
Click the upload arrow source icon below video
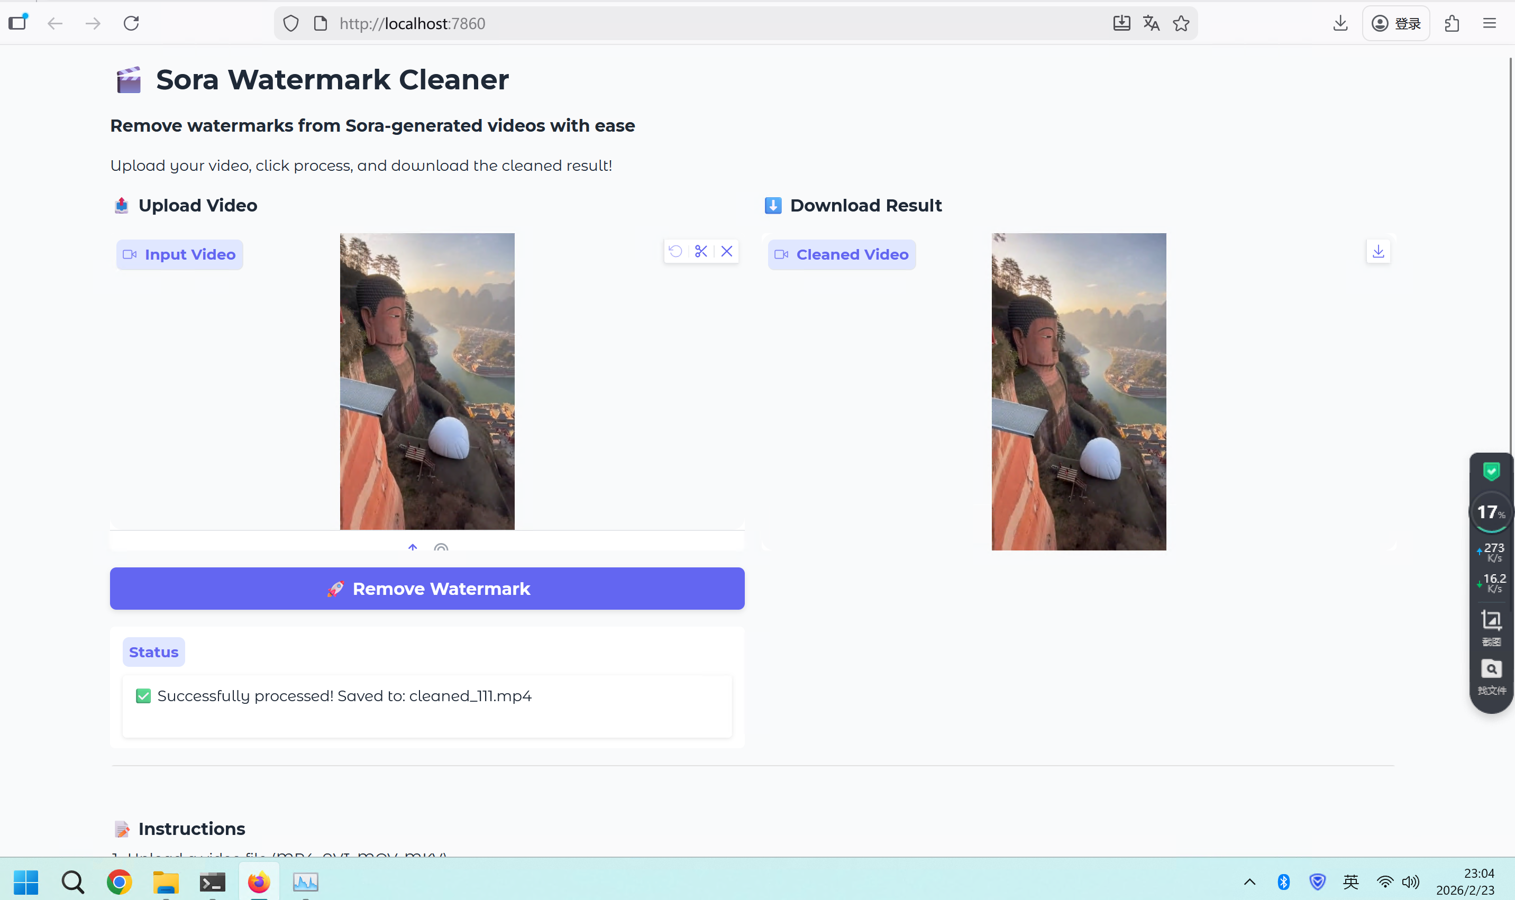[413, 547]
